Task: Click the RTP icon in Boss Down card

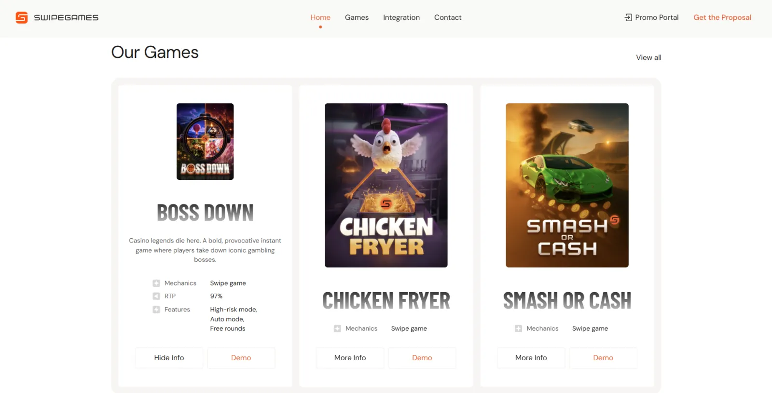Action: (156, 296)
